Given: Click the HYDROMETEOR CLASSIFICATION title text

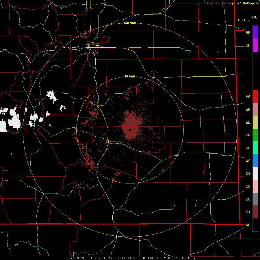Looking at the screenshot, I should pyautogui.click(x=102, y=258).
